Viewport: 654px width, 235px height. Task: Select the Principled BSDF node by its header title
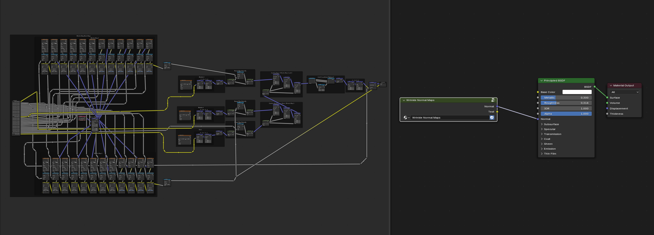tap(555, 81)
